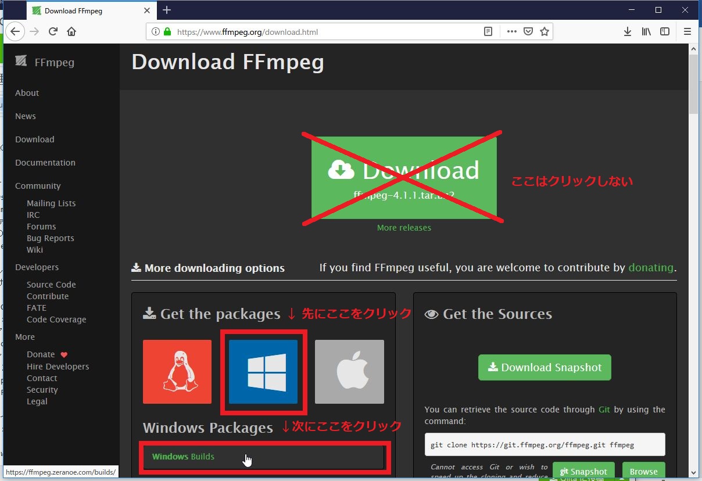Select the Windows package icon
Viewport: 702px width, 481px height.
[x=263, y=372]
